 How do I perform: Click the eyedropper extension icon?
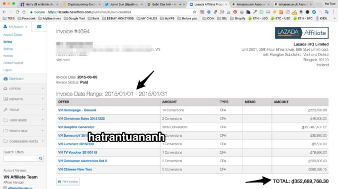255,12
